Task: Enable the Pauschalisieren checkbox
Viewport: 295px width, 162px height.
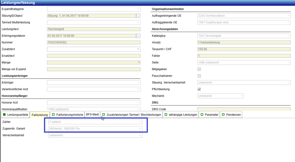Action: [199, 76]
